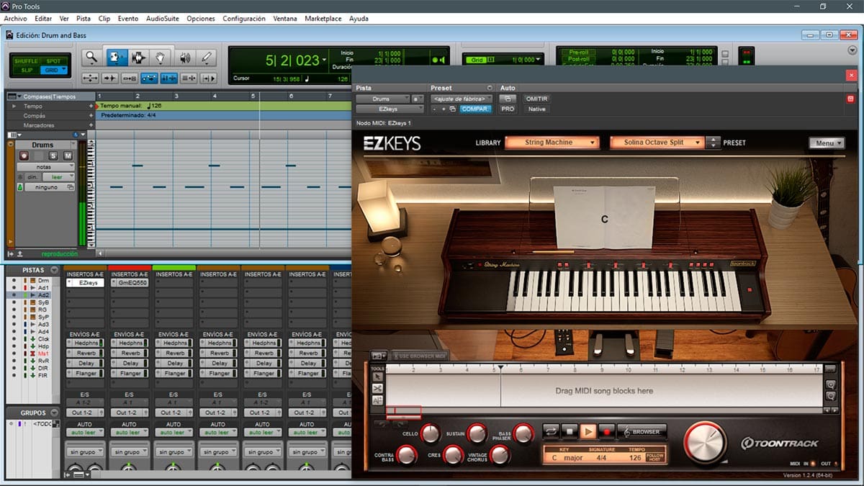The height and width of the screenshot is (486, 864).
Task: Open the notas track view dropdown
Action: click(46, 166)
